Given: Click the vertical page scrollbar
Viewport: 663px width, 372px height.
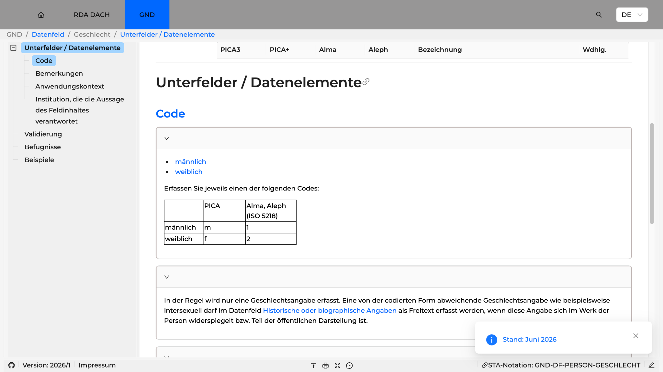Looking at the screenshot, I should pyautogui.click(x=652, y=173).
